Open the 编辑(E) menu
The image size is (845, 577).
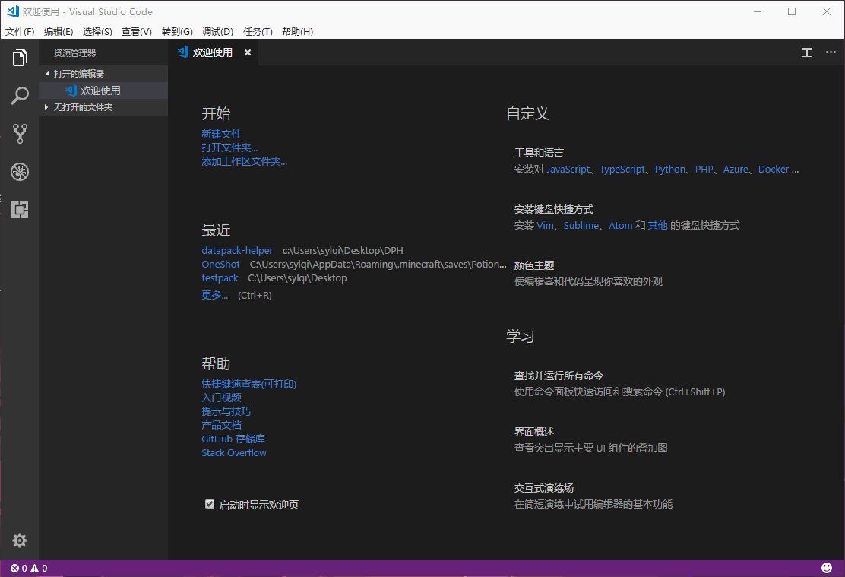59,31
